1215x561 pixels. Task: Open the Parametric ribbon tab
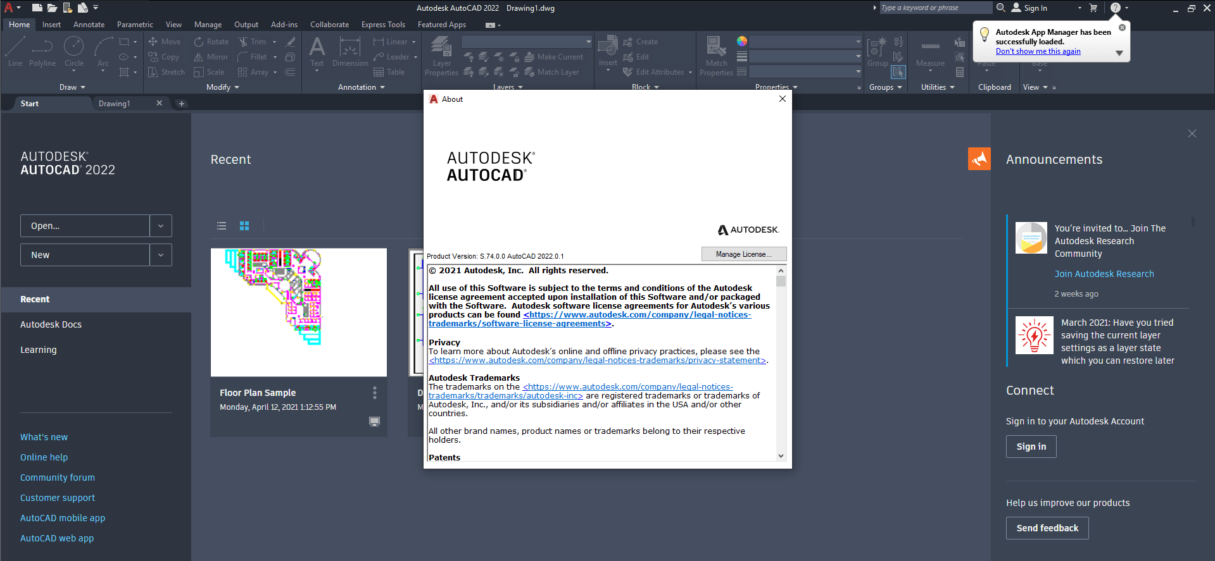(135, 25)
